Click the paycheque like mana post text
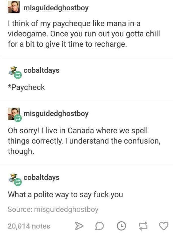This screenshot has width=173, height=234. (x=84, y=34)
